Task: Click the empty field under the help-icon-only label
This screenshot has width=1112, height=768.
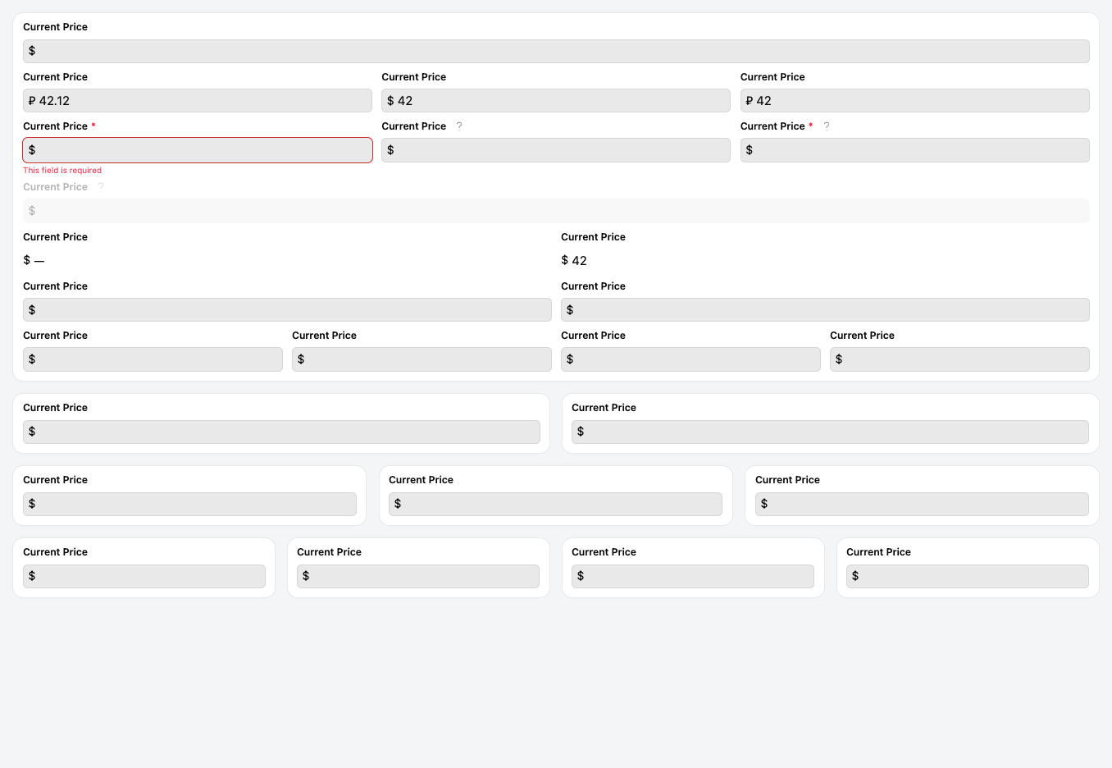Action: click(555, 150)
